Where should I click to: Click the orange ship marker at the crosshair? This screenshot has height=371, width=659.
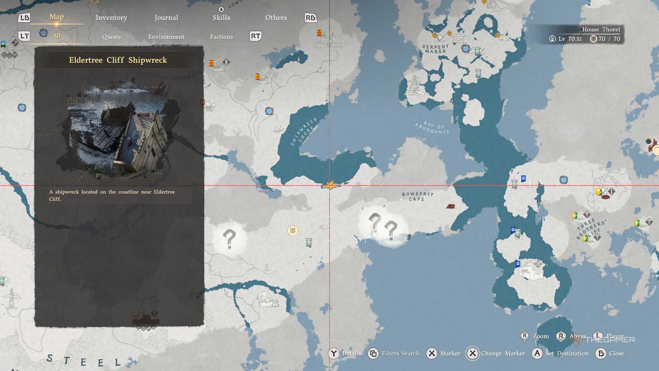tap(330, 185)
